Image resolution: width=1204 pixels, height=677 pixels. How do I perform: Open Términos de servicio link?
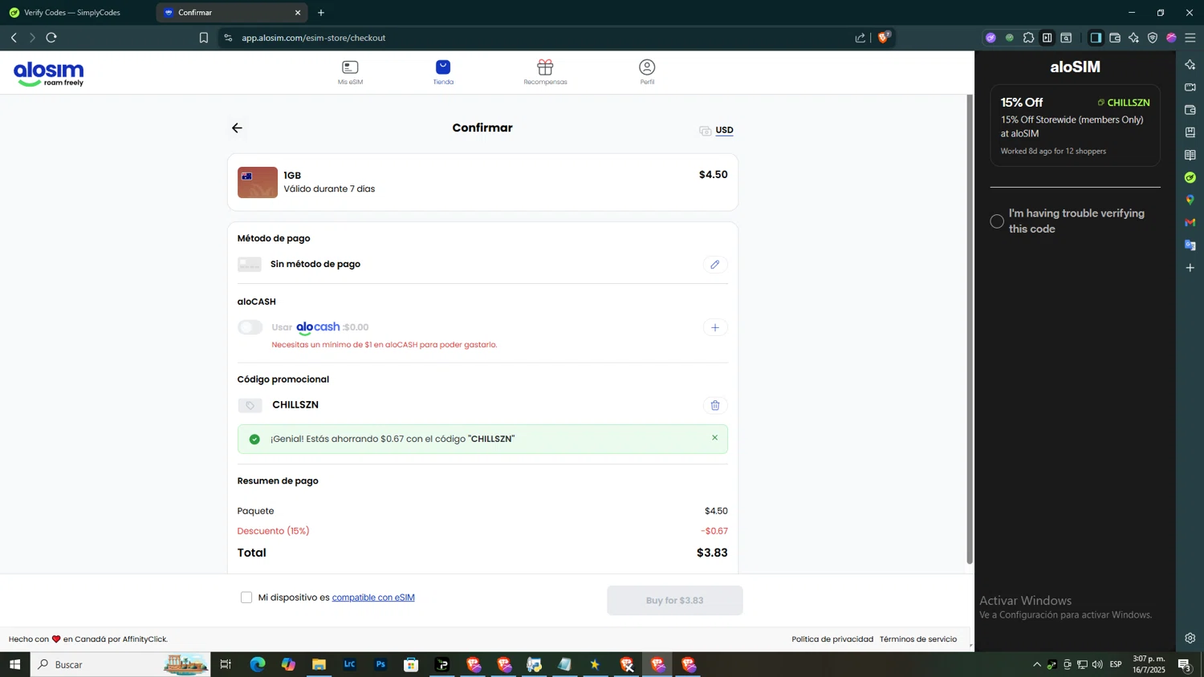tap(918, 639)
